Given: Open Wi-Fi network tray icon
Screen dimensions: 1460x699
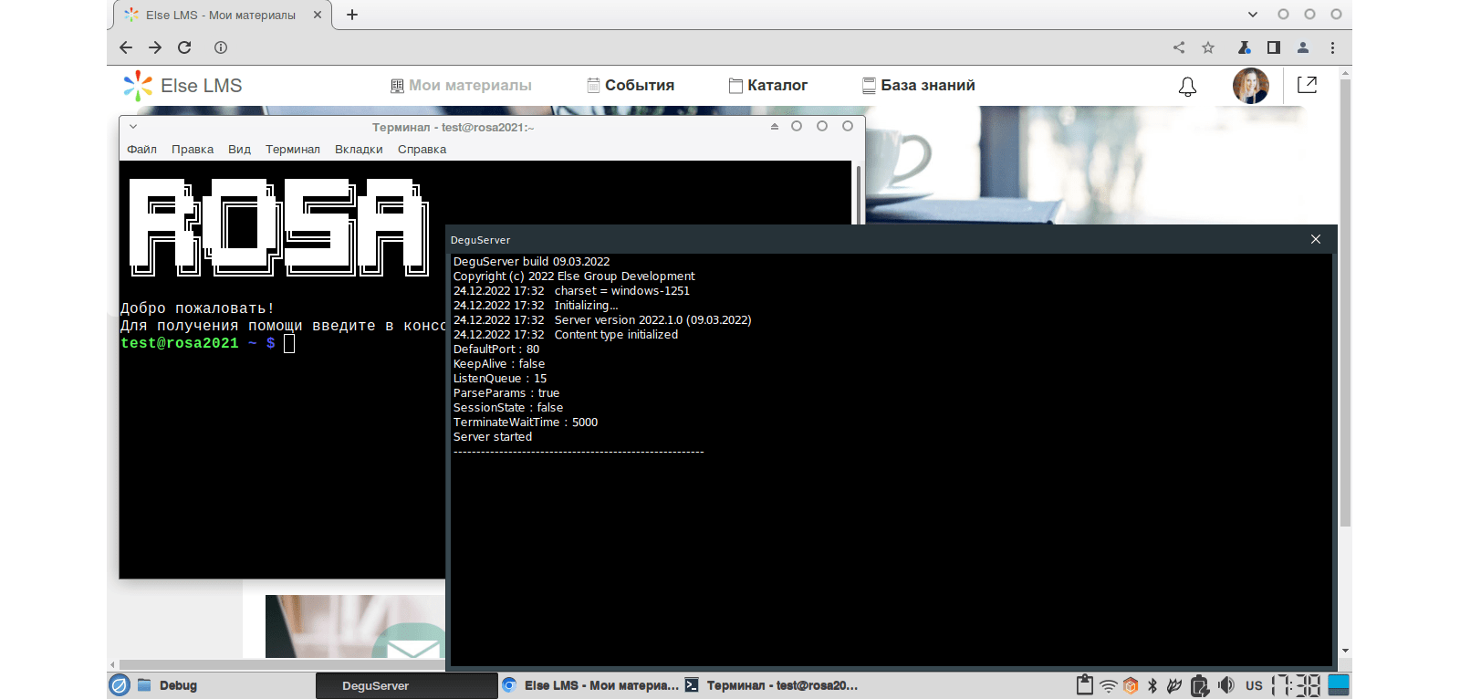Looking at the screenshot, I should 1109,686.
